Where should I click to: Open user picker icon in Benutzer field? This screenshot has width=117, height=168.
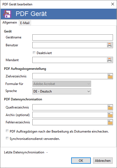point(109,45)
